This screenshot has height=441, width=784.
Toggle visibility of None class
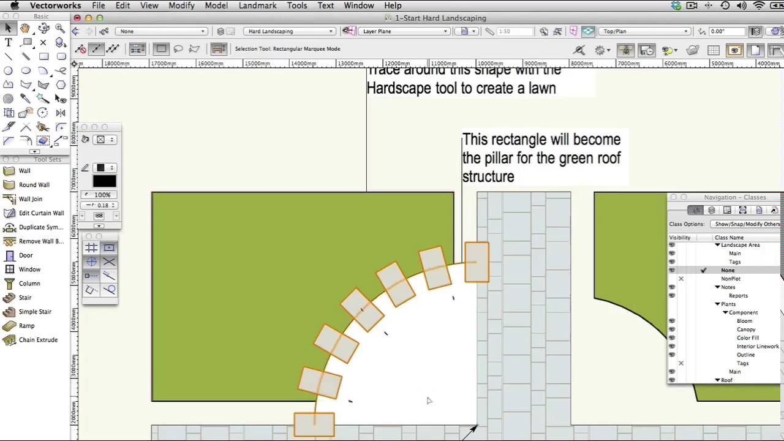click(x=672, y=270)
